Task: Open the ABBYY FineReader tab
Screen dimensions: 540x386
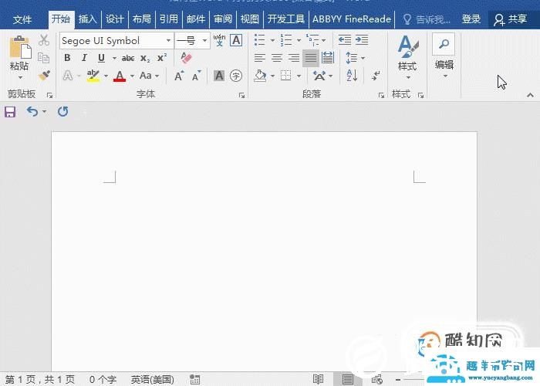Action: tap(352, 19)
